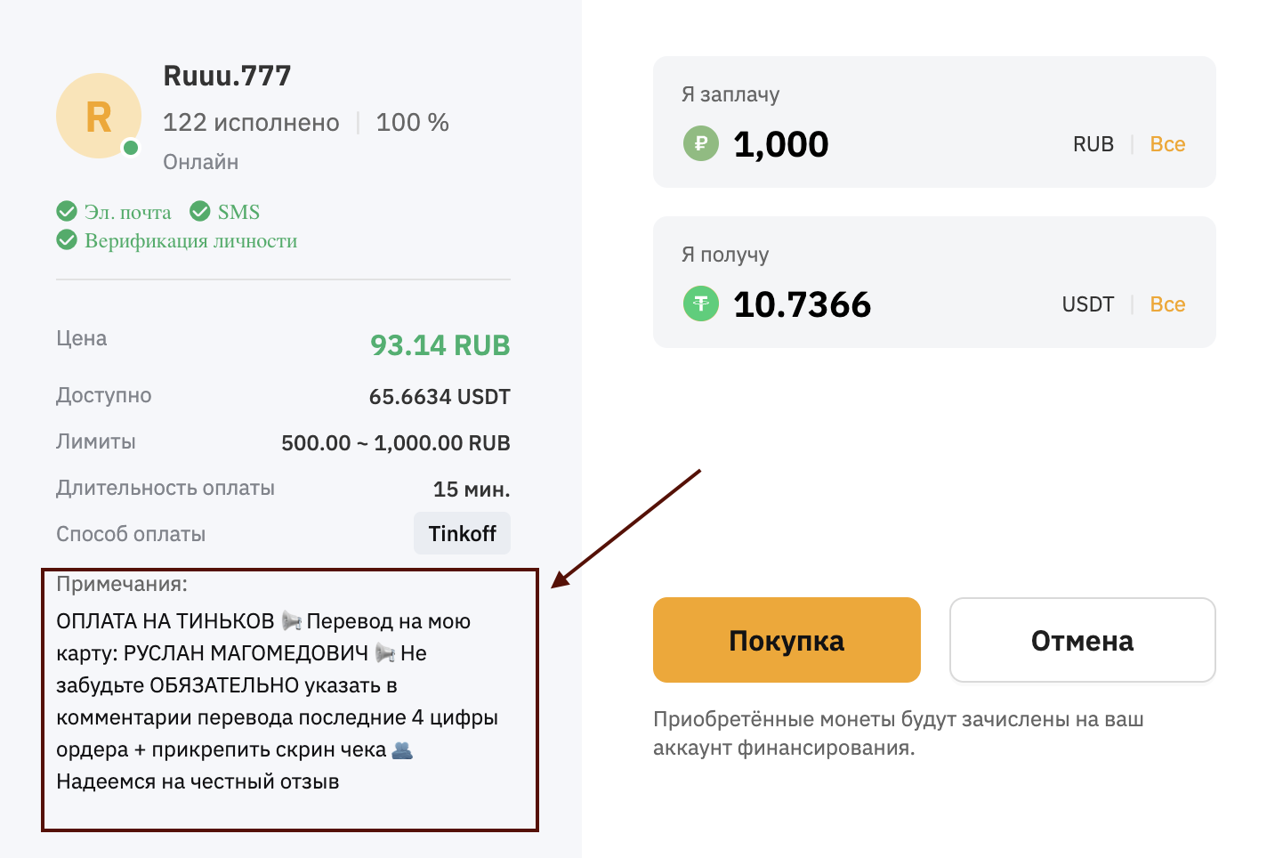The width and height of the screenshot is (1275, 858).
Task: Open seller profile name Ruuu.777
Action: (227, 76)
